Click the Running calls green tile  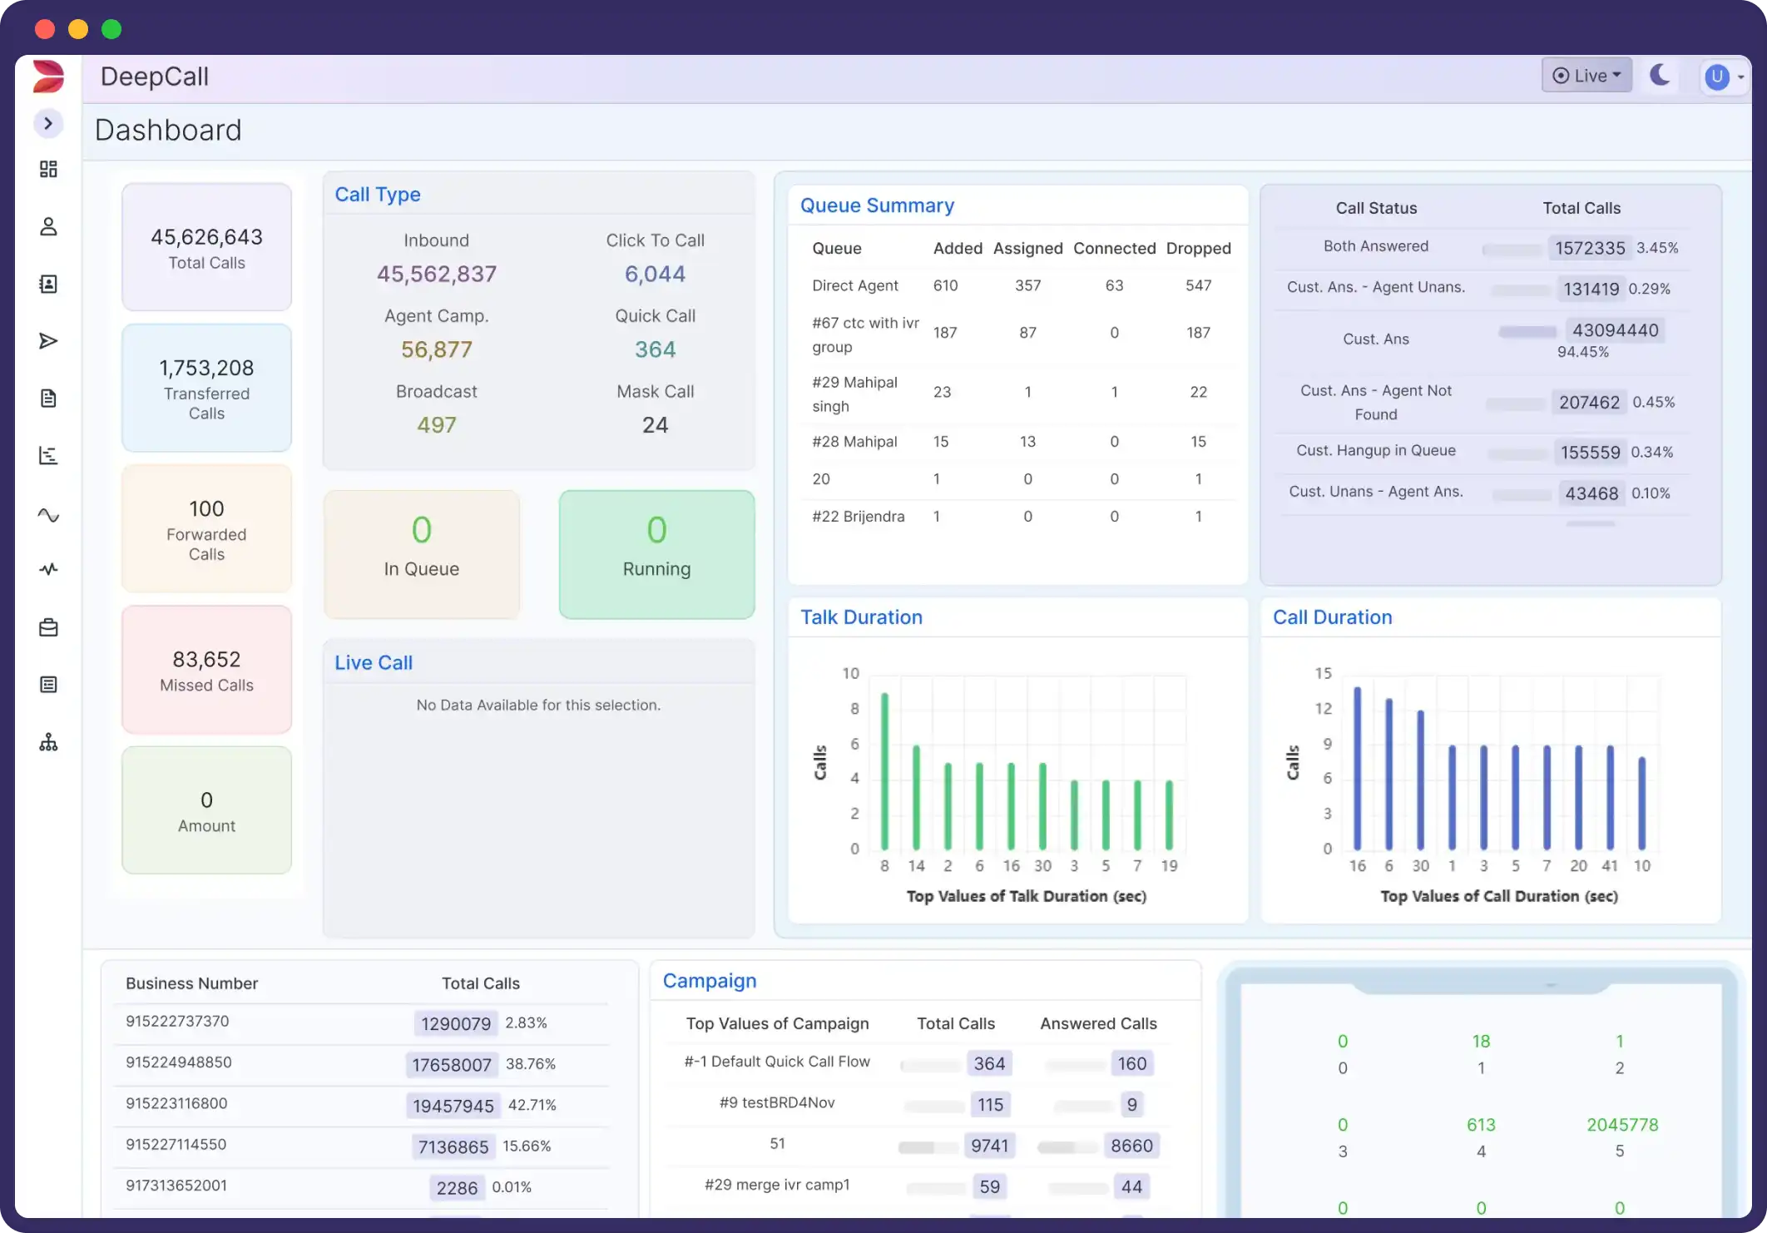tap(656, 554)
